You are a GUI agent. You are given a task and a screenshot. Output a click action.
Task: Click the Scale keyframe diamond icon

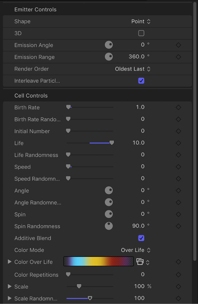(178, 286)
